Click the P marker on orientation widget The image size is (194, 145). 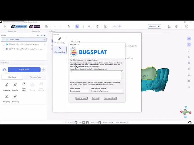[x=181, y=112]
